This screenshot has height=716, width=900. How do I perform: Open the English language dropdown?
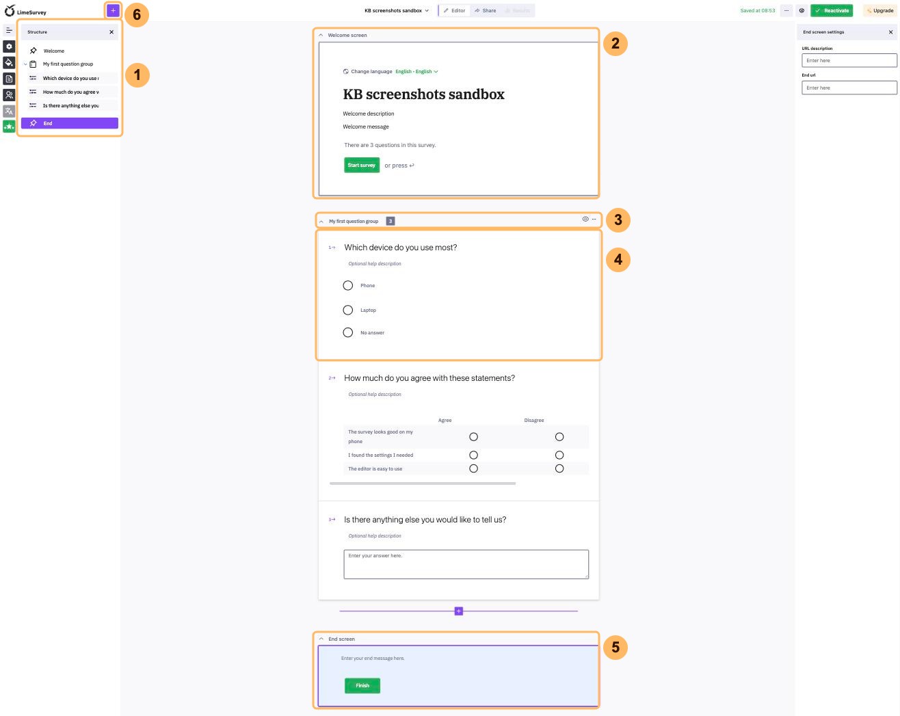click(416, 71)
